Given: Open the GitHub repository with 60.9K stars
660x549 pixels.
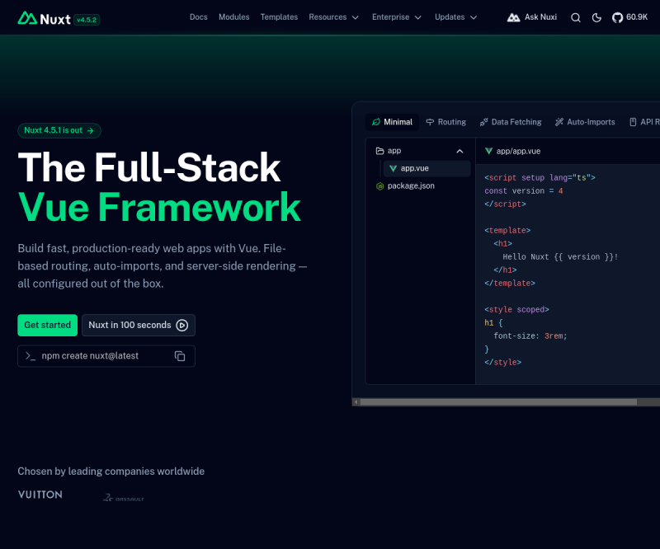Looking at the screenshot, I should 629,17.
